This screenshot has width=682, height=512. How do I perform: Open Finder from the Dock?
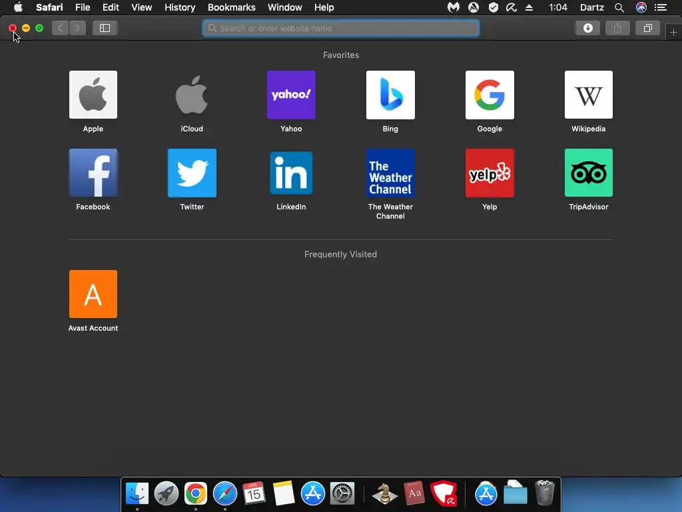click(x=137, y=494)
